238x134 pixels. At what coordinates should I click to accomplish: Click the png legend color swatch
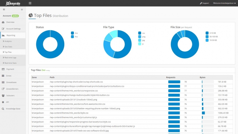(x=140, y=37)
